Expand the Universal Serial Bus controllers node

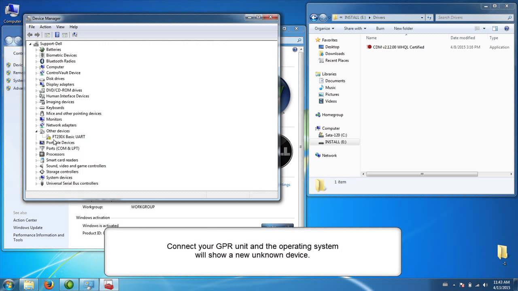(36, 183)
